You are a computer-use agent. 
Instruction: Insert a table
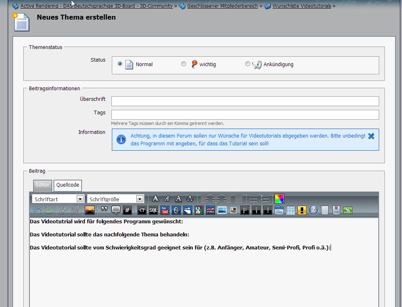pyautogui.click(x=291, y=210)
